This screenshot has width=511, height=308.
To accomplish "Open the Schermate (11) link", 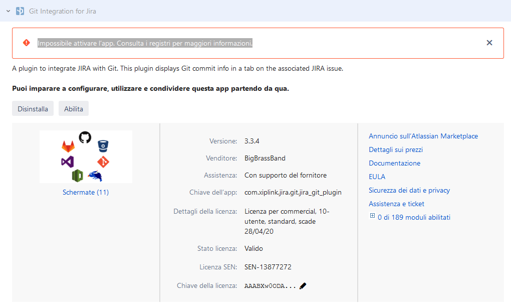I will [x=86, y=192].
